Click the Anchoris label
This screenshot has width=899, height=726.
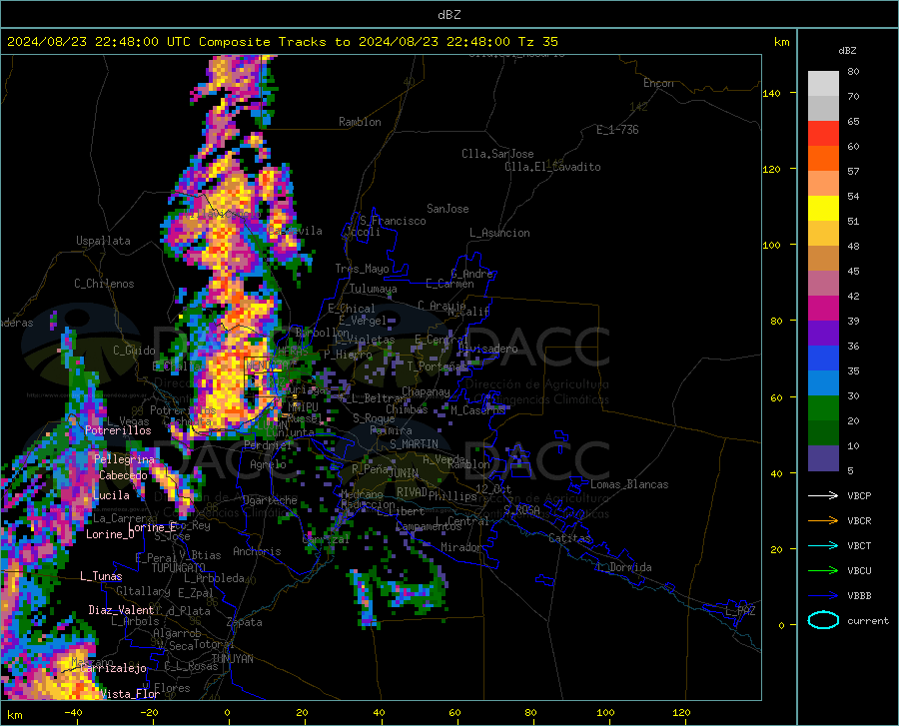tap(257, 551)
